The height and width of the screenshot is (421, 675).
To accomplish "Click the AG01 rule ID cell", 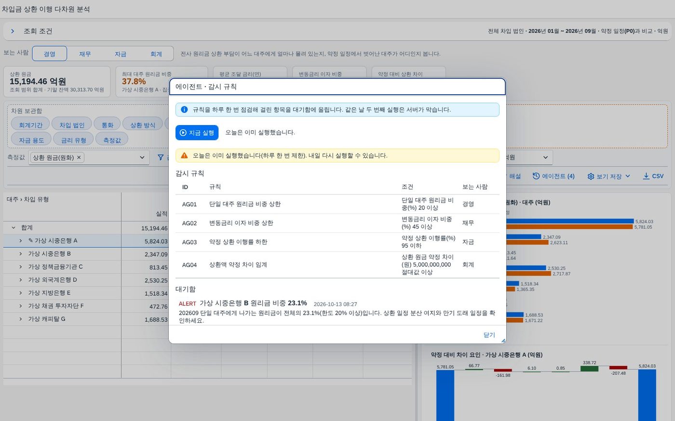I will tap(189, 204).
